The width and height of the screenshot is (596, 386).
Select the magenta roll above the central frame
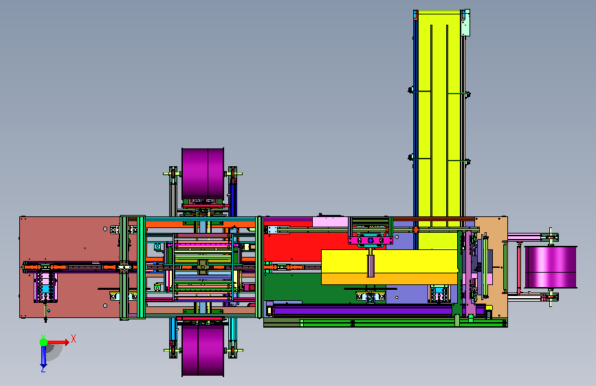[203, 173]
